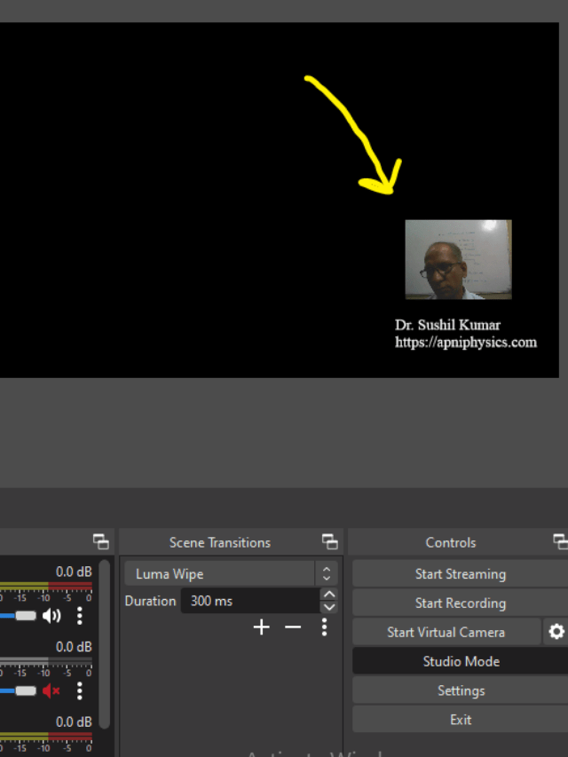Viewport: 568px width, 757px height.
Task: Open virtual camera settings gear
Action: [556, 632]
